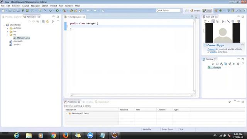Toggle Hide Fields in the Outline toolbar
The width and height of the screenshot is (247, 139).
pyautogui.click(x=225, y=64)
